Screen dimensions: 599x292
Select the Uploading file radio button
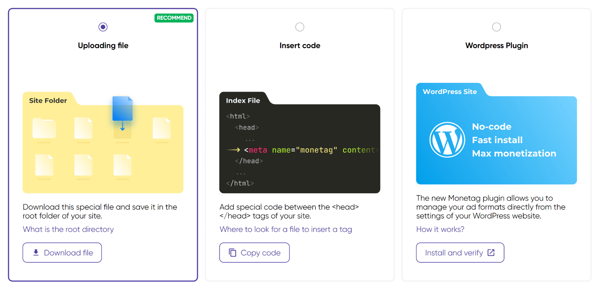103,27
